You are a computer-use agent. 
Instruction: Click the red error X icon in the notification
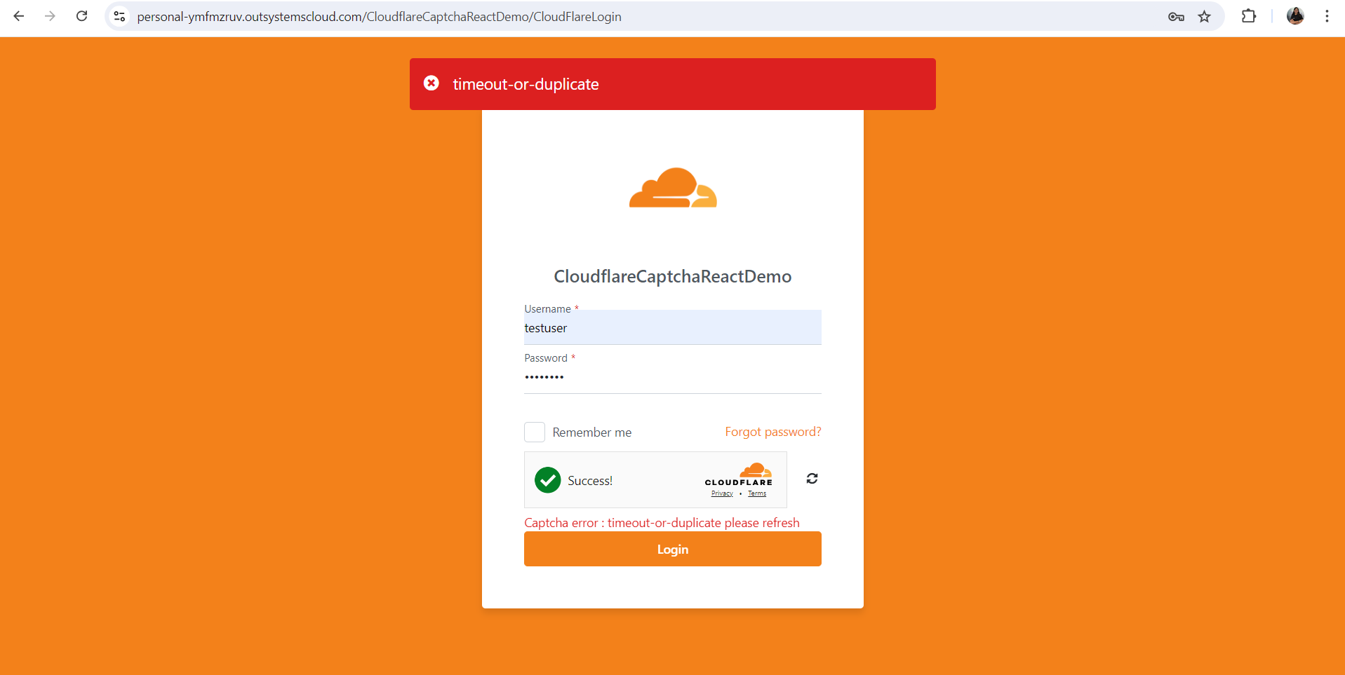point(431,83)
